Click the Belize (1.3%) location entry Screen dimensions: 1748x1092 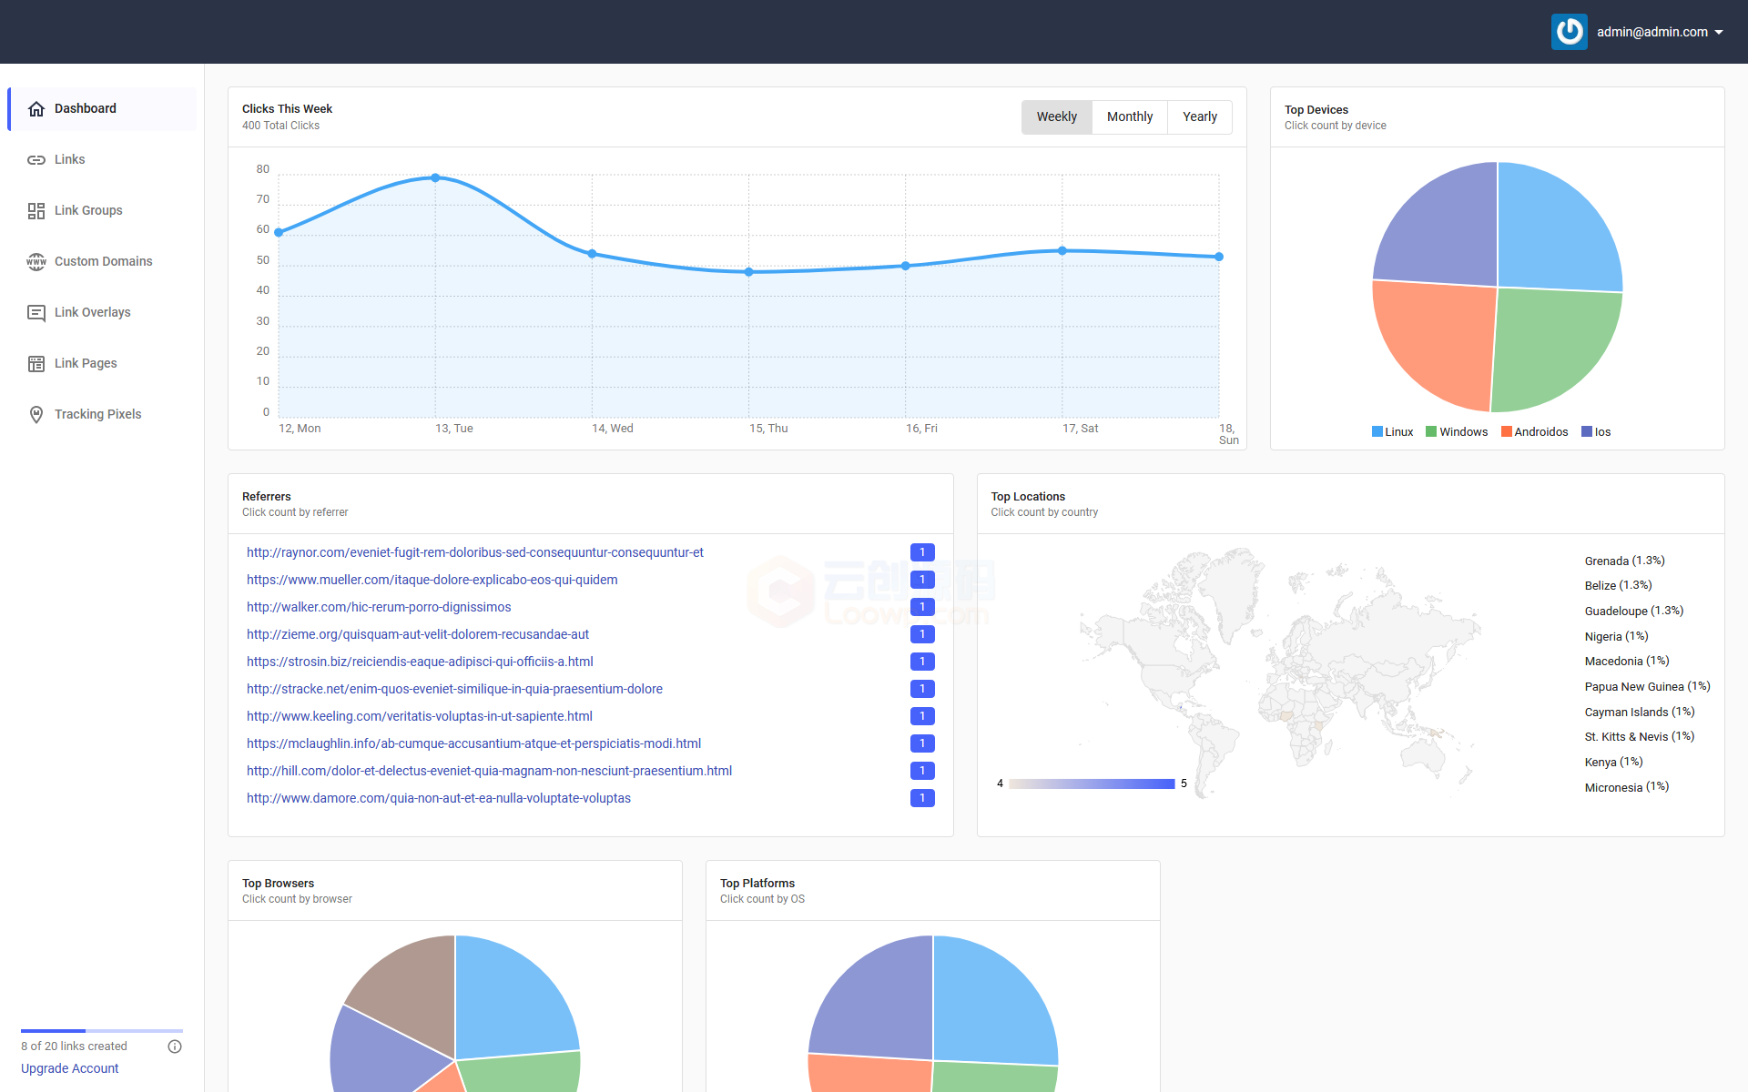(1618, 585)
